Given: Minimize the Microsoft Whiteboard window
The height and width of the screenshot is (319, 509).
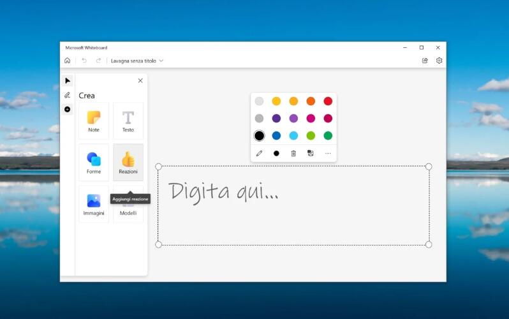Looking at the screenshot, I should tap(405, 47).
